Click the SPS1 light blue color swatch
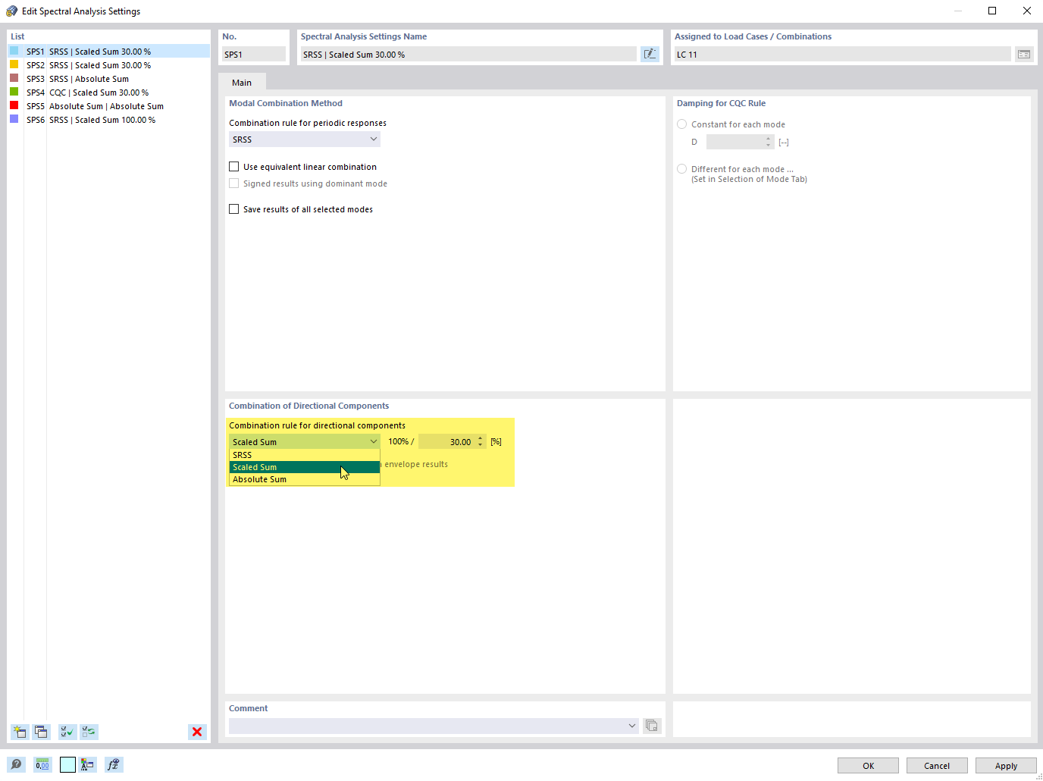The height and width of the screenshot is (781, 1043). (14, 51)
